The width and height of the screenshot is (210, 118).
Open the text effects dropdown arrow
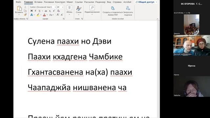[x=34, y=15]
